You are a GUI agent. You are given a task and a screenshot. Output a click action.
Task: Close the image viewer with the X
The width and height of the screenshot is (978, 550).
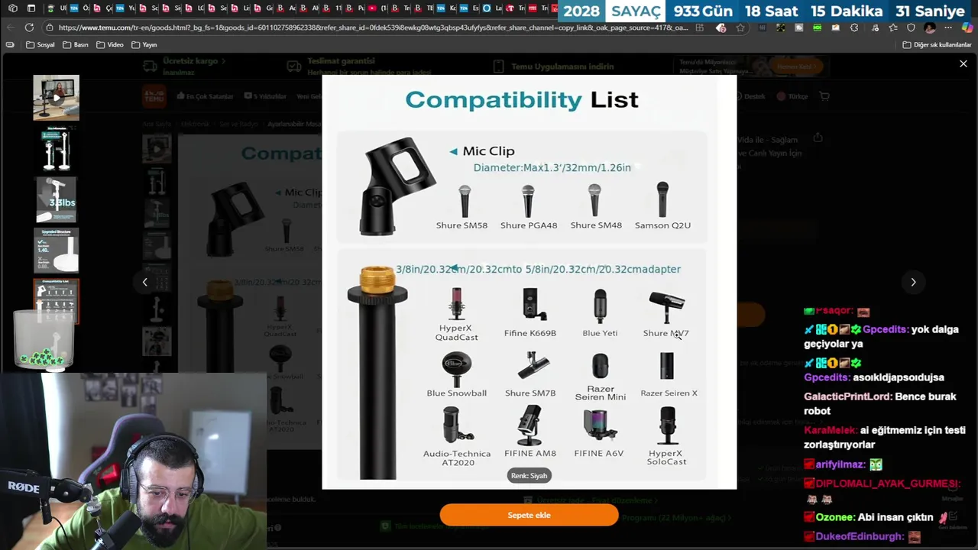tap(963, 64)
